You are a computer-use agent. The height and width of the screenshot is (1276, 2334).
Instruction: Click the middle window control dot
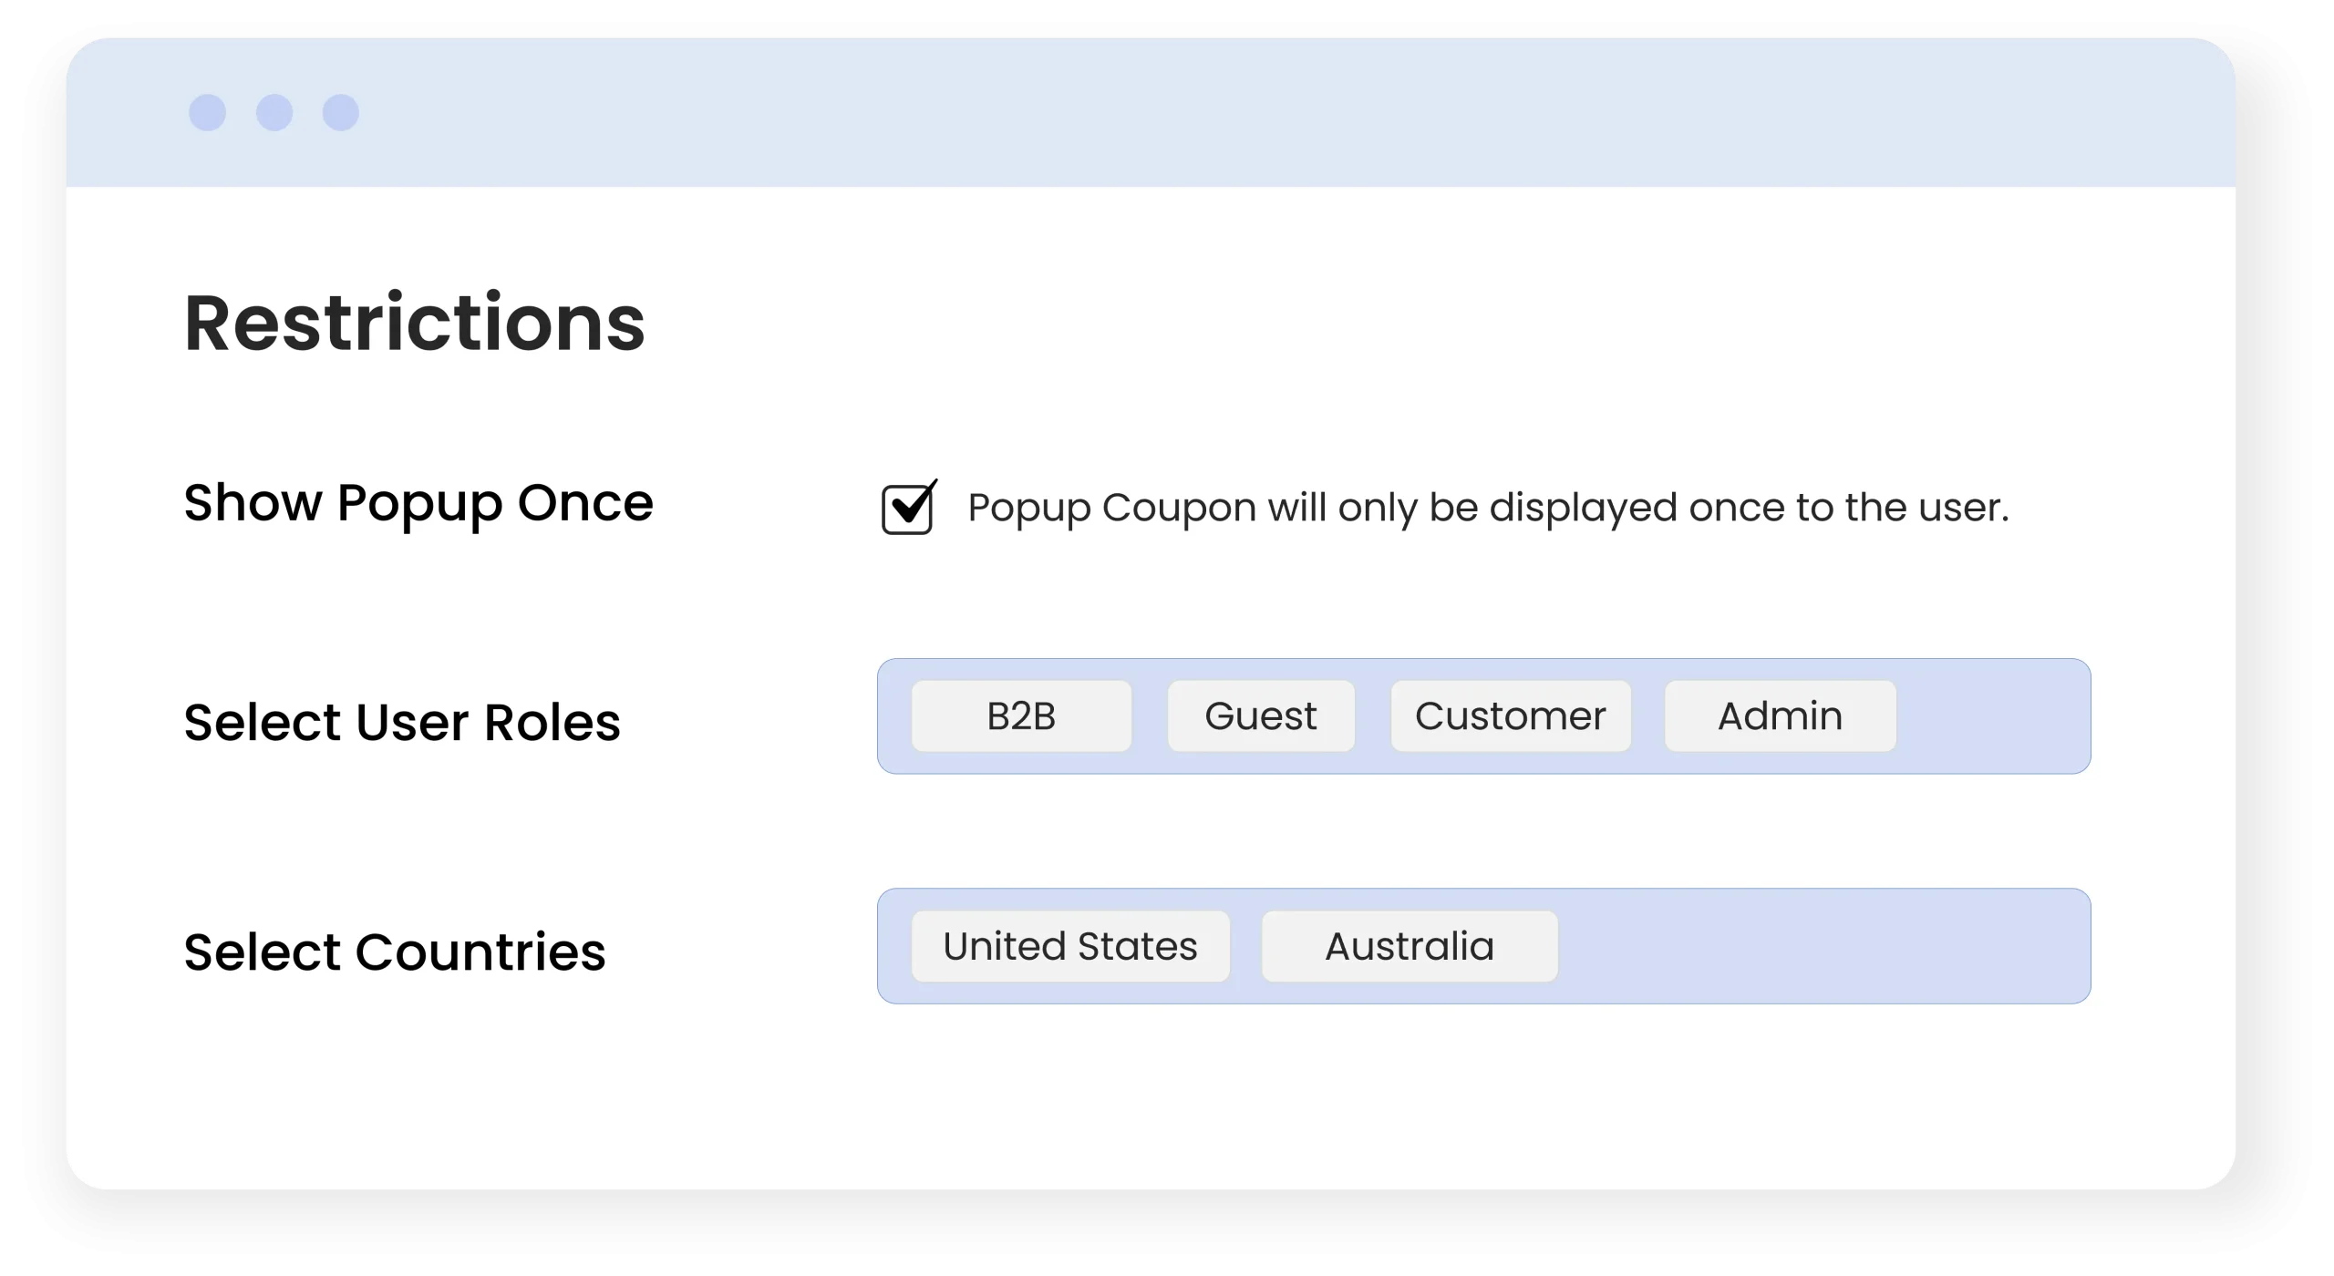click(274, 113)
